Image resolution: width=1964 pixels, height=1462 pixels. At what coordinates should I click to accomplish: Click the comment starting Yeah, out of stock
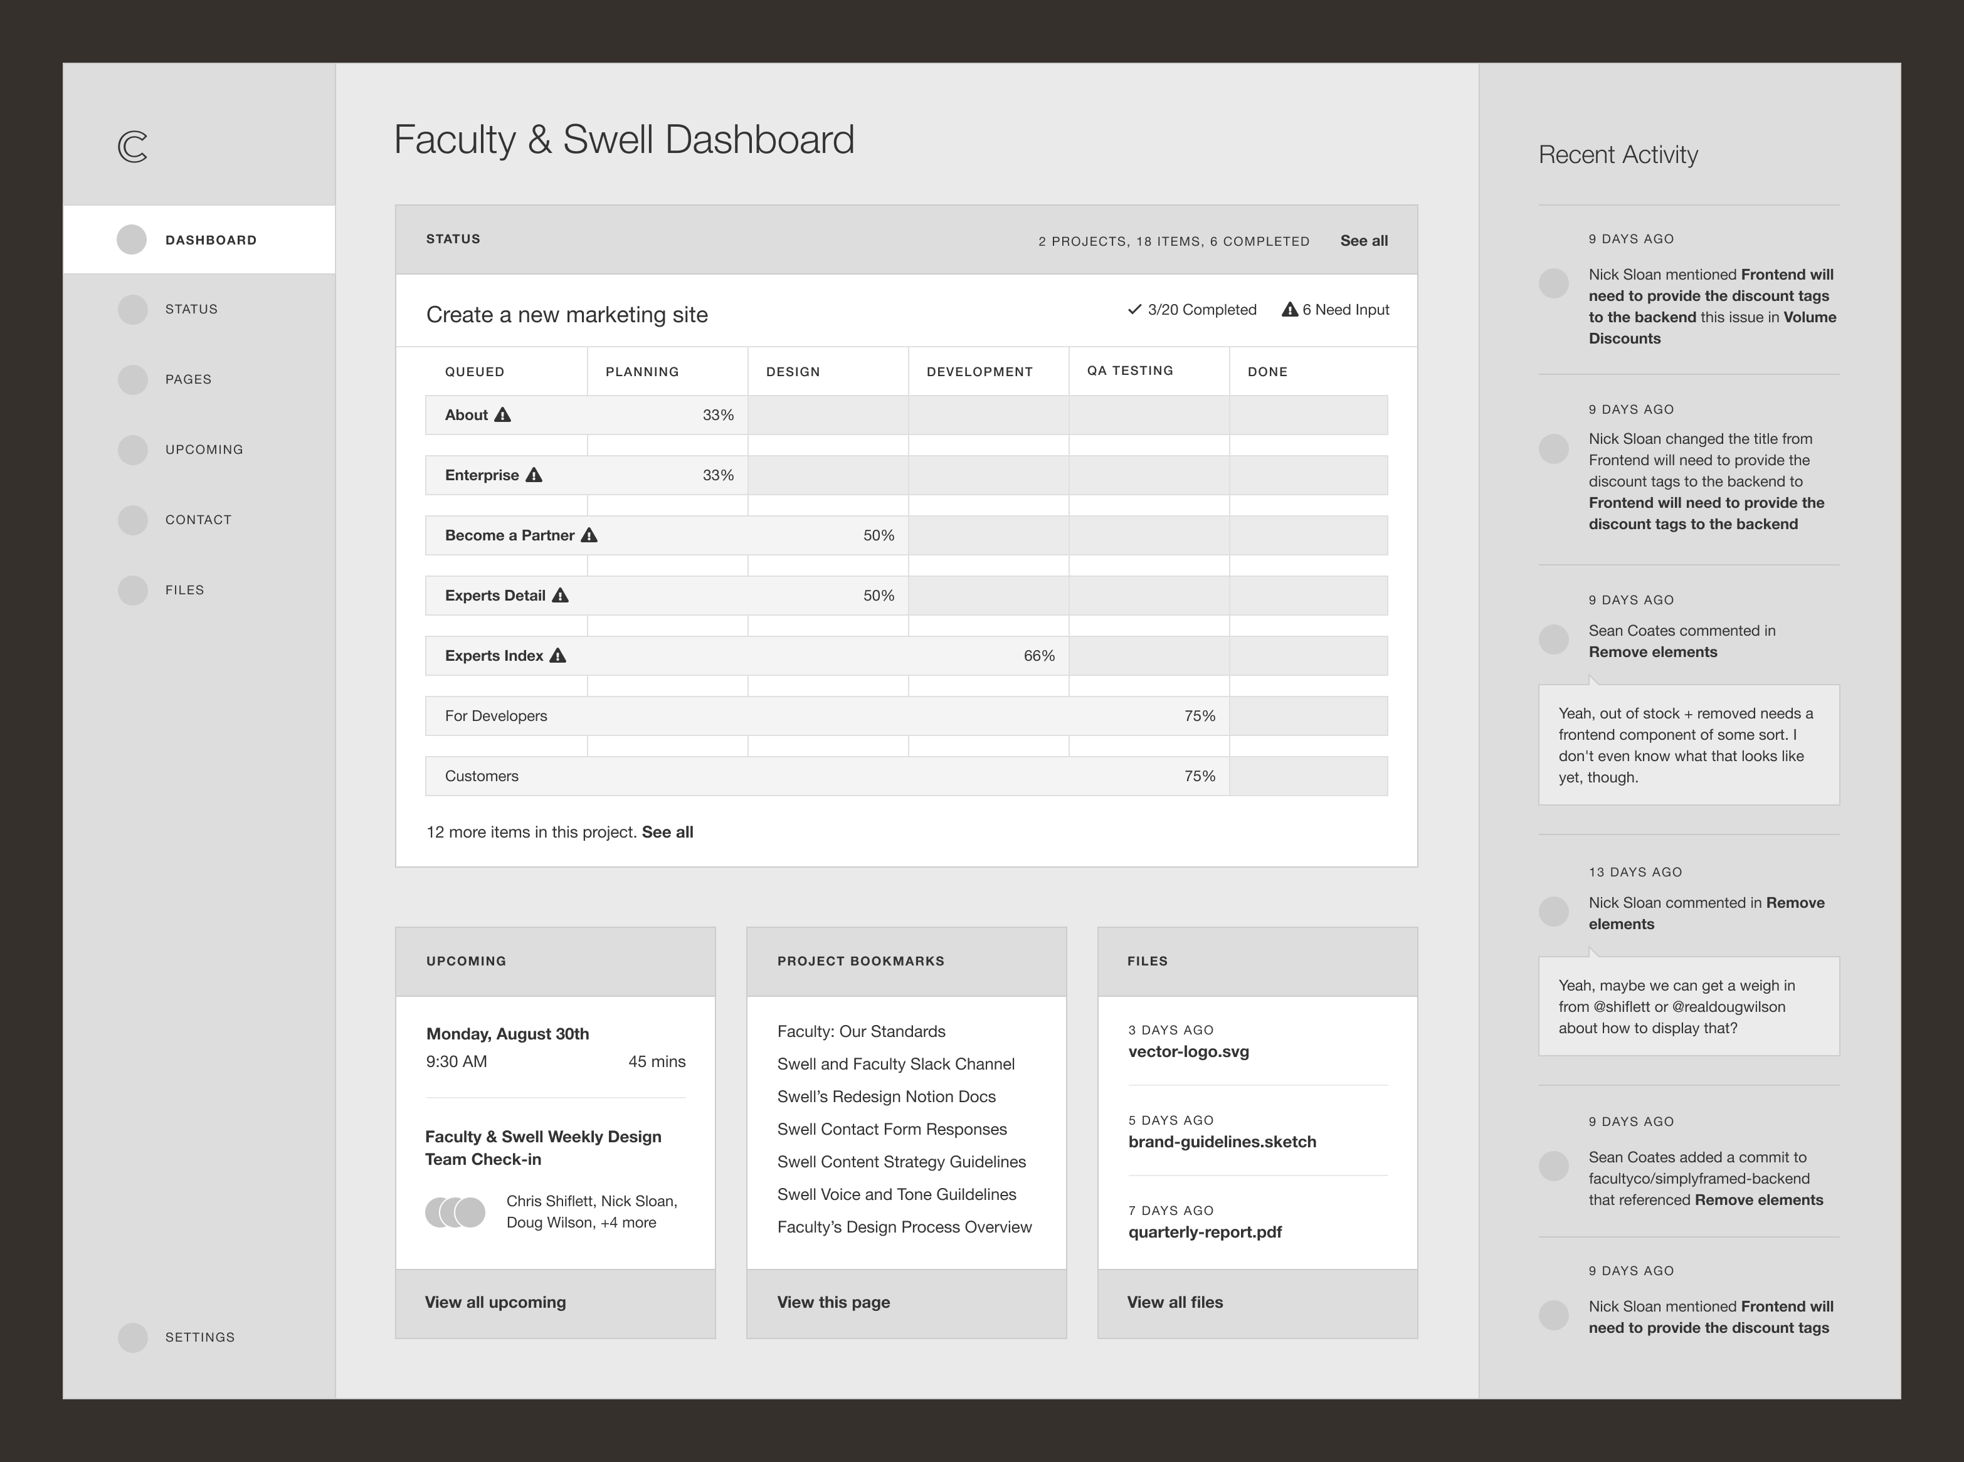(1689, 745)
